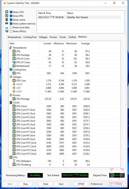Enable the Stress GPU(s) checkbox
Viewport: 129px width, 189px height.
pos(11,31)
